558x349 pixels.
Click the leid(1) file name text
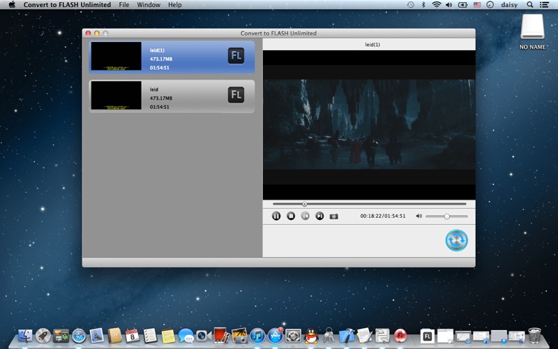point(157,50)
